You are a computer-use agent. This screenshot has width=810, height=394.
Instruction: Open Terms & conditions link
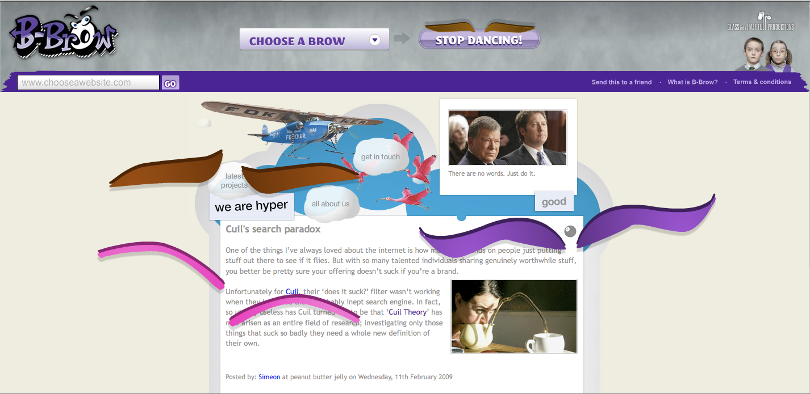click(762, 82)
